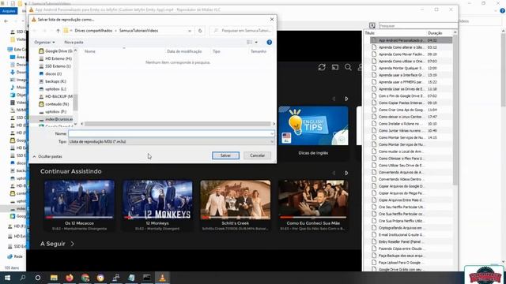The image size is (506, 284).
Task: Change the dialog file view layout icon
Action: coord(250,42)
